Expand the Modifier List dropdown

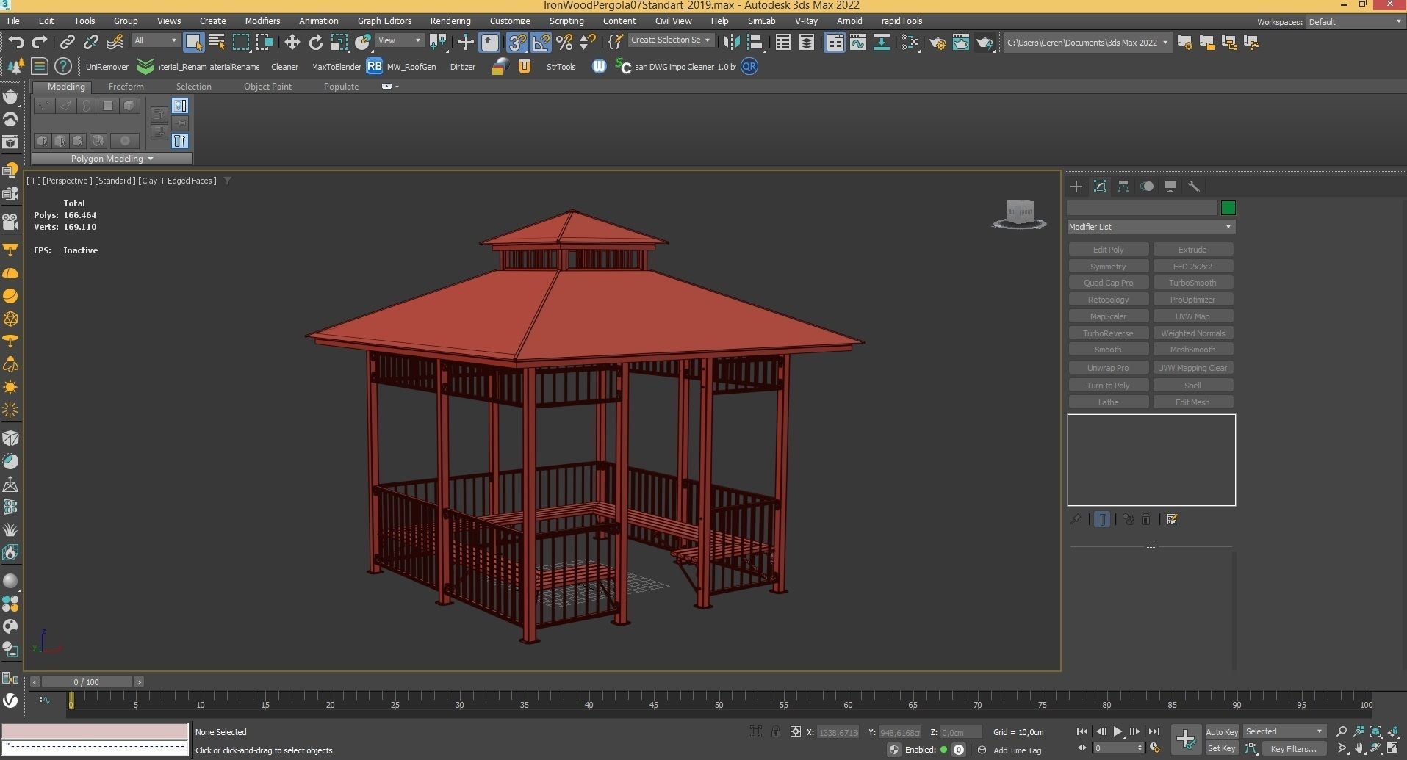pos(1151,227)
